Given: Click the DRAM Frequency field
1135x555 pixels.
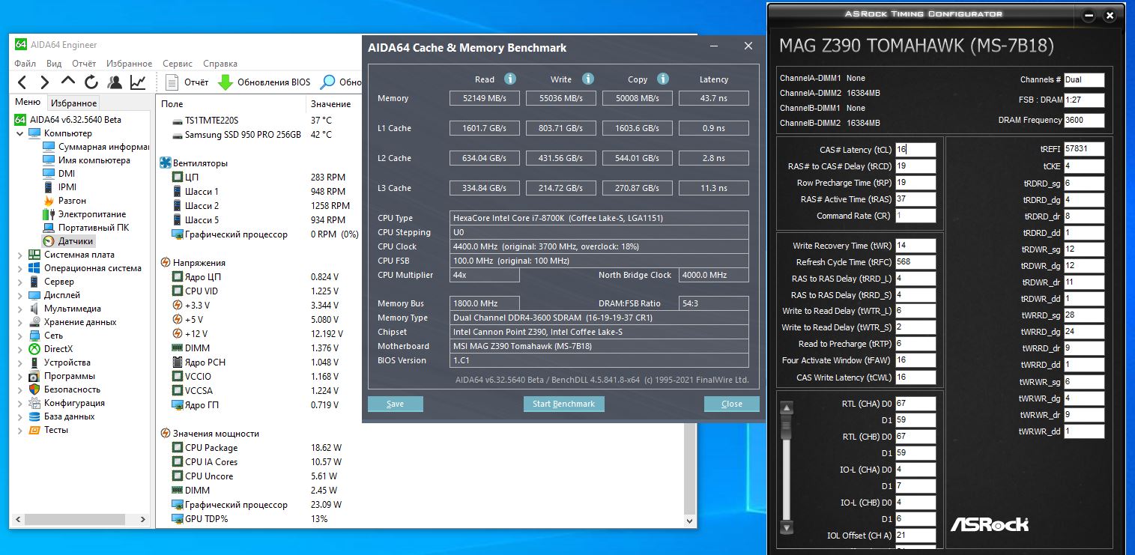Looking at the screenshot, I should [1084, 121].
